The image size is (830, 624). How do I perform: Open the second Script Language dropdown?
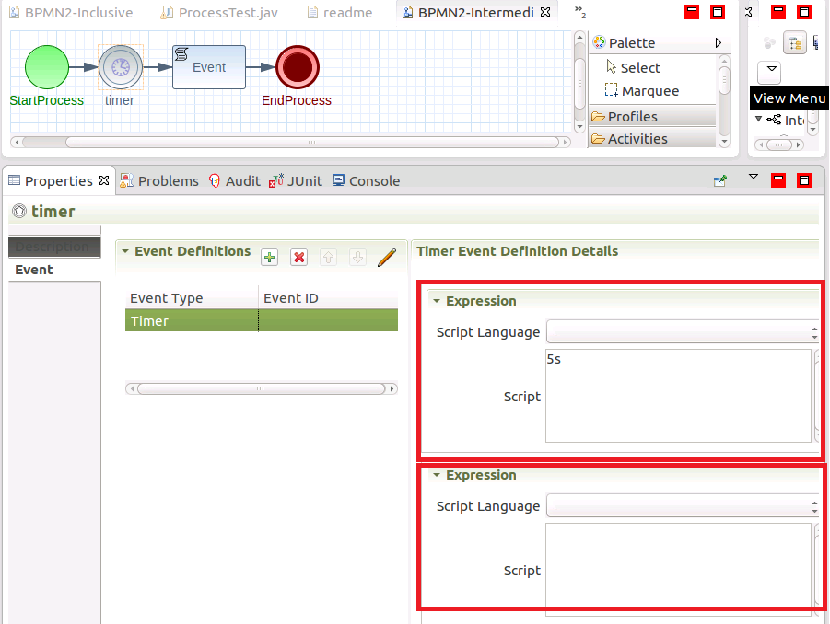(x=682, y=506)
